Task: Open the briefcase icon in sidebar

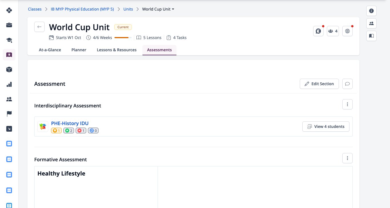Action: [x=9, y=25]
